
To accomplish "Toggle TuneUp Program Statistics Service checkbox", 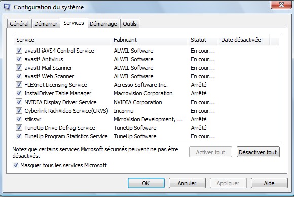I will click(x=19, y=136).
